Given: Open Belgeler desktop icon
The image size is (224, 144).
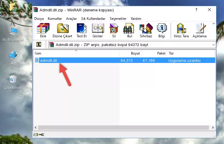Looking at the screenshot, I should 13,10.
